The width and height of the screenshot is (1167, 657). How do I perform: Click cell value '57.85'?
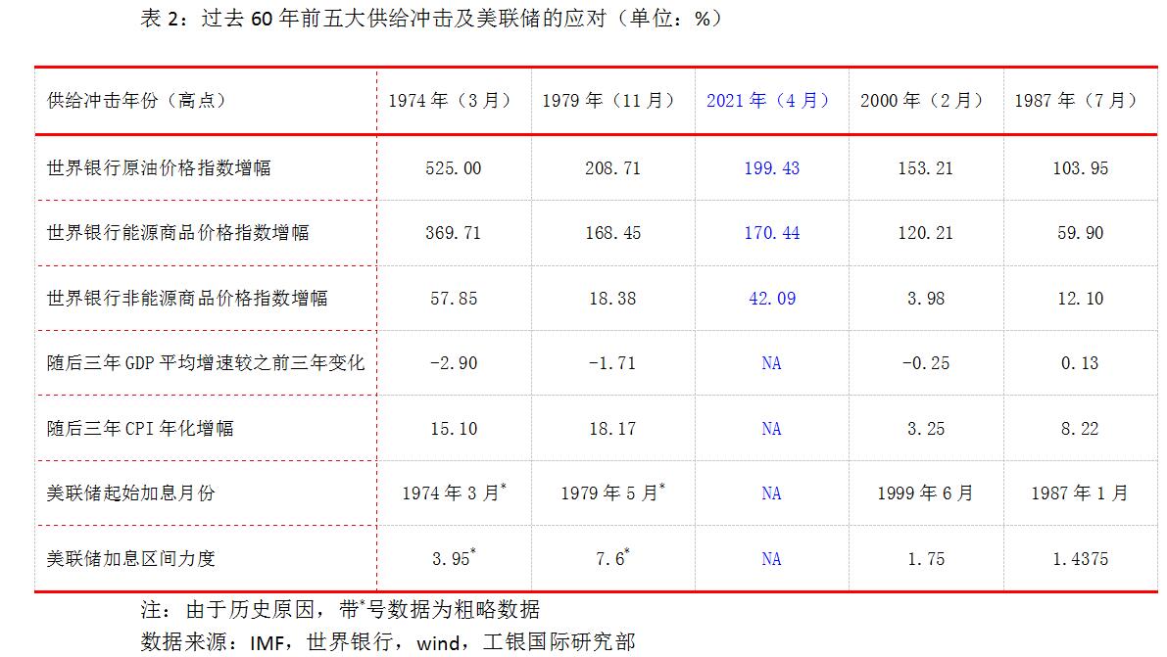coord(454,299)
